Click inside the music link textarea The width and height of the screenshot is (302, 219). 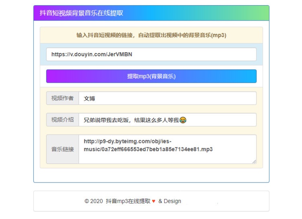point(167,157)
